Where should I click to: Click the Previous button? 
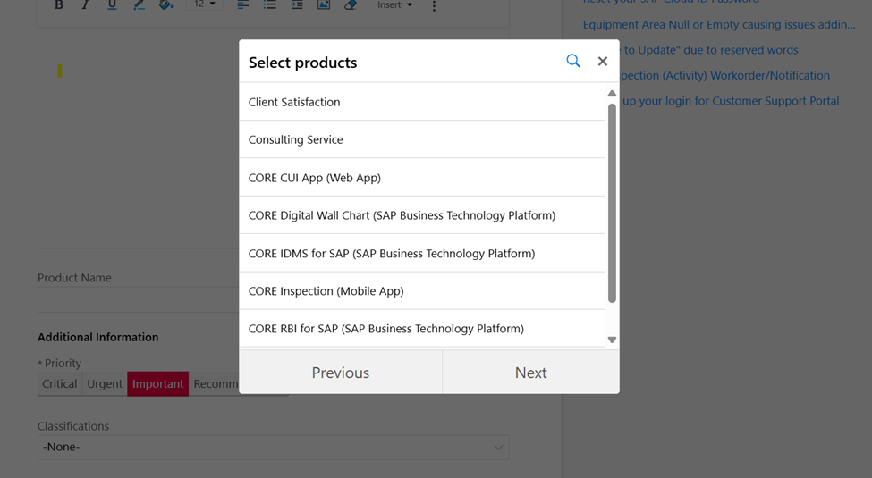coord(341,372)
